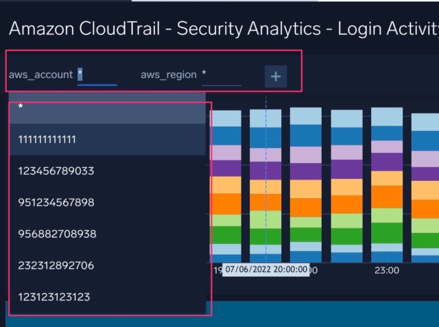The image size is (439, 327).
Task: Open the aws_region filter input
Action: click(x=221, y=75)
